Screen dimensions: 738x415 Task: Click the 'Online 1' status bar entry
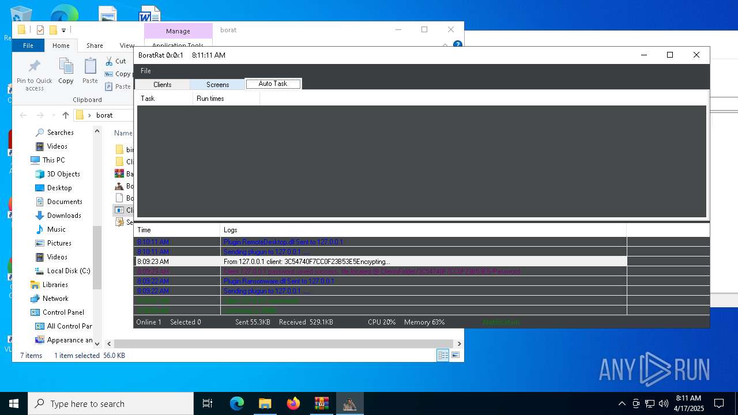[149, 322]
